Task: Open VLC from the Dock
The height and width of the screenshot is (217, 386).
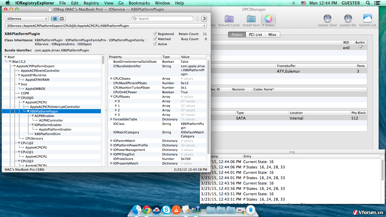Action: 176,210
